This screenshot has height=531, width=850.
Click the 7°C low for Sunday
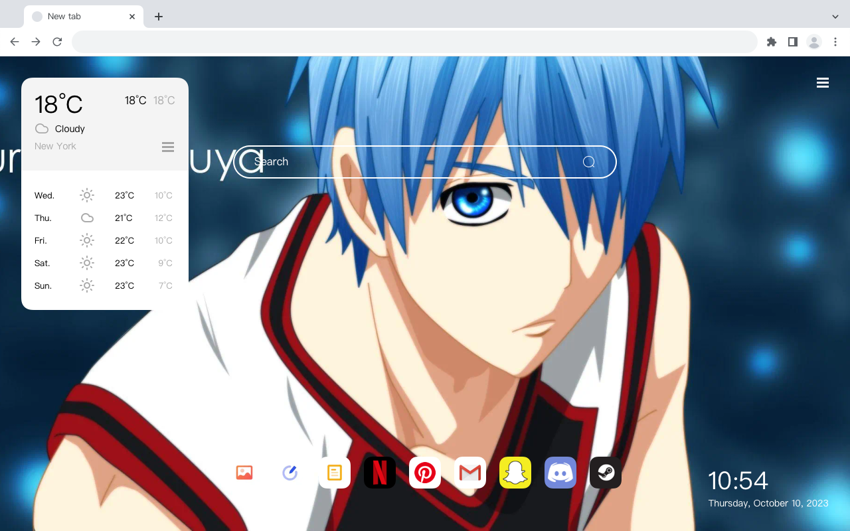[x=165, y=286]
